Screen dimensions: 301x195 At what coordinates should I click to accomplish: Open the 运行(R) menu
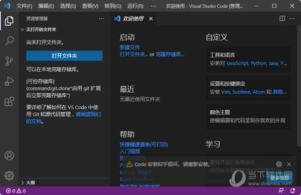135,6
